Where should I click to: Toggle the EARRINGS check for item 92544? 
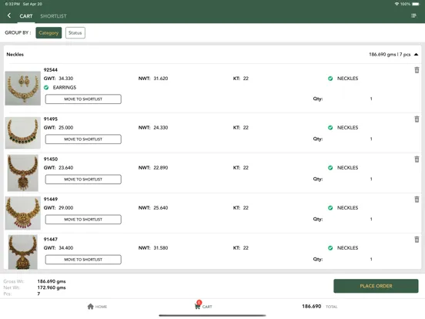click(x=46, y=87)
